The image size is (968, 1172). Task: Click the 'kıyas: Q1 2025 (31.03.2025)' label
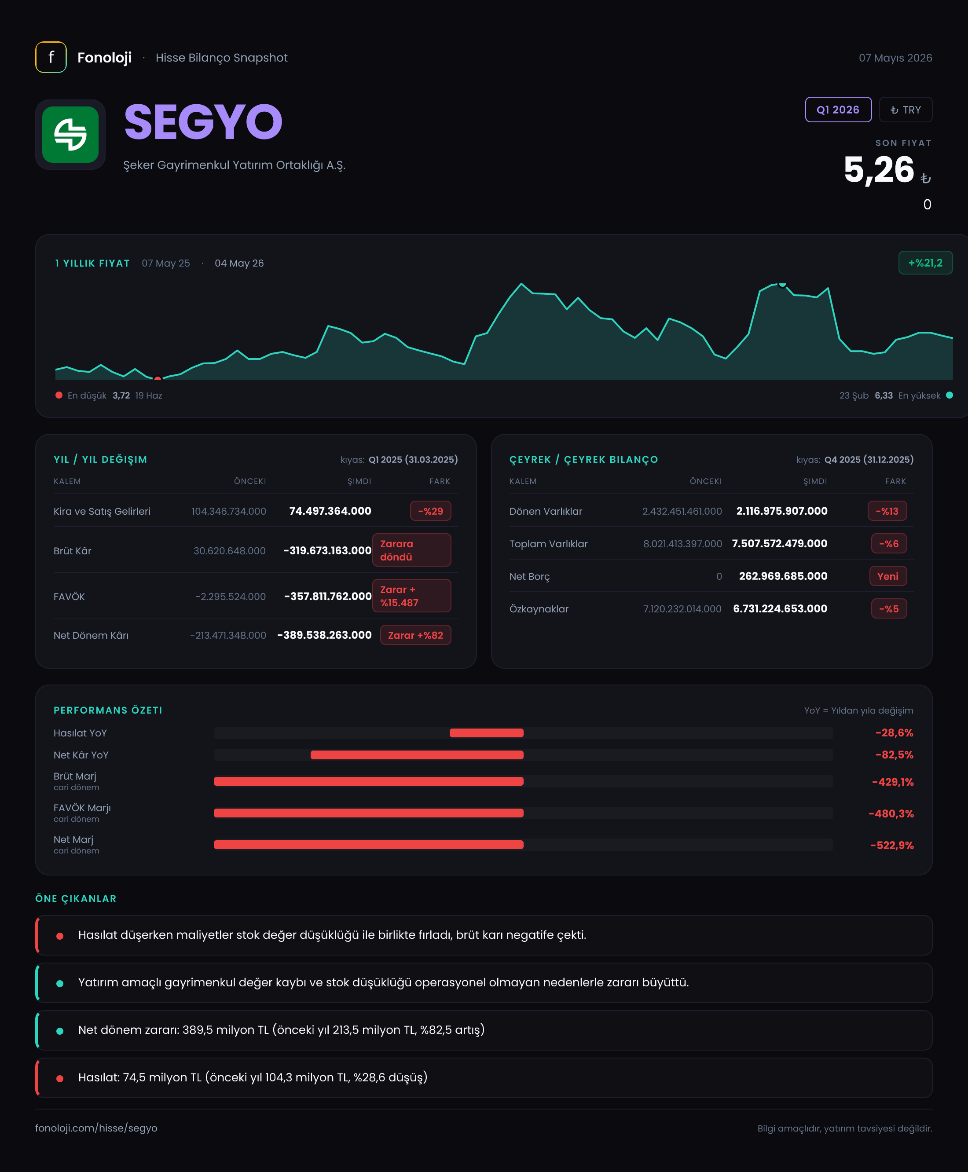click(399, 459)
